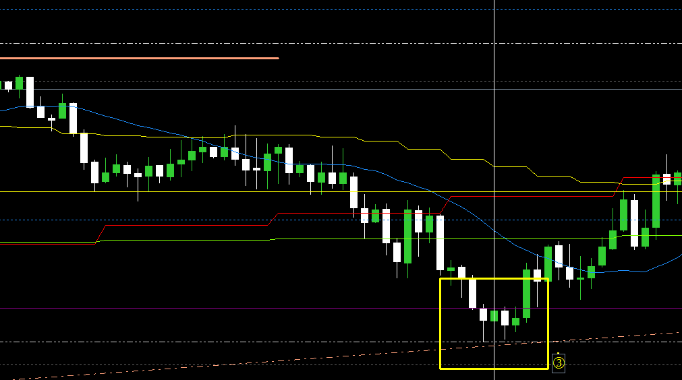Click the large green candle inside yellow box

click(526, 293)
